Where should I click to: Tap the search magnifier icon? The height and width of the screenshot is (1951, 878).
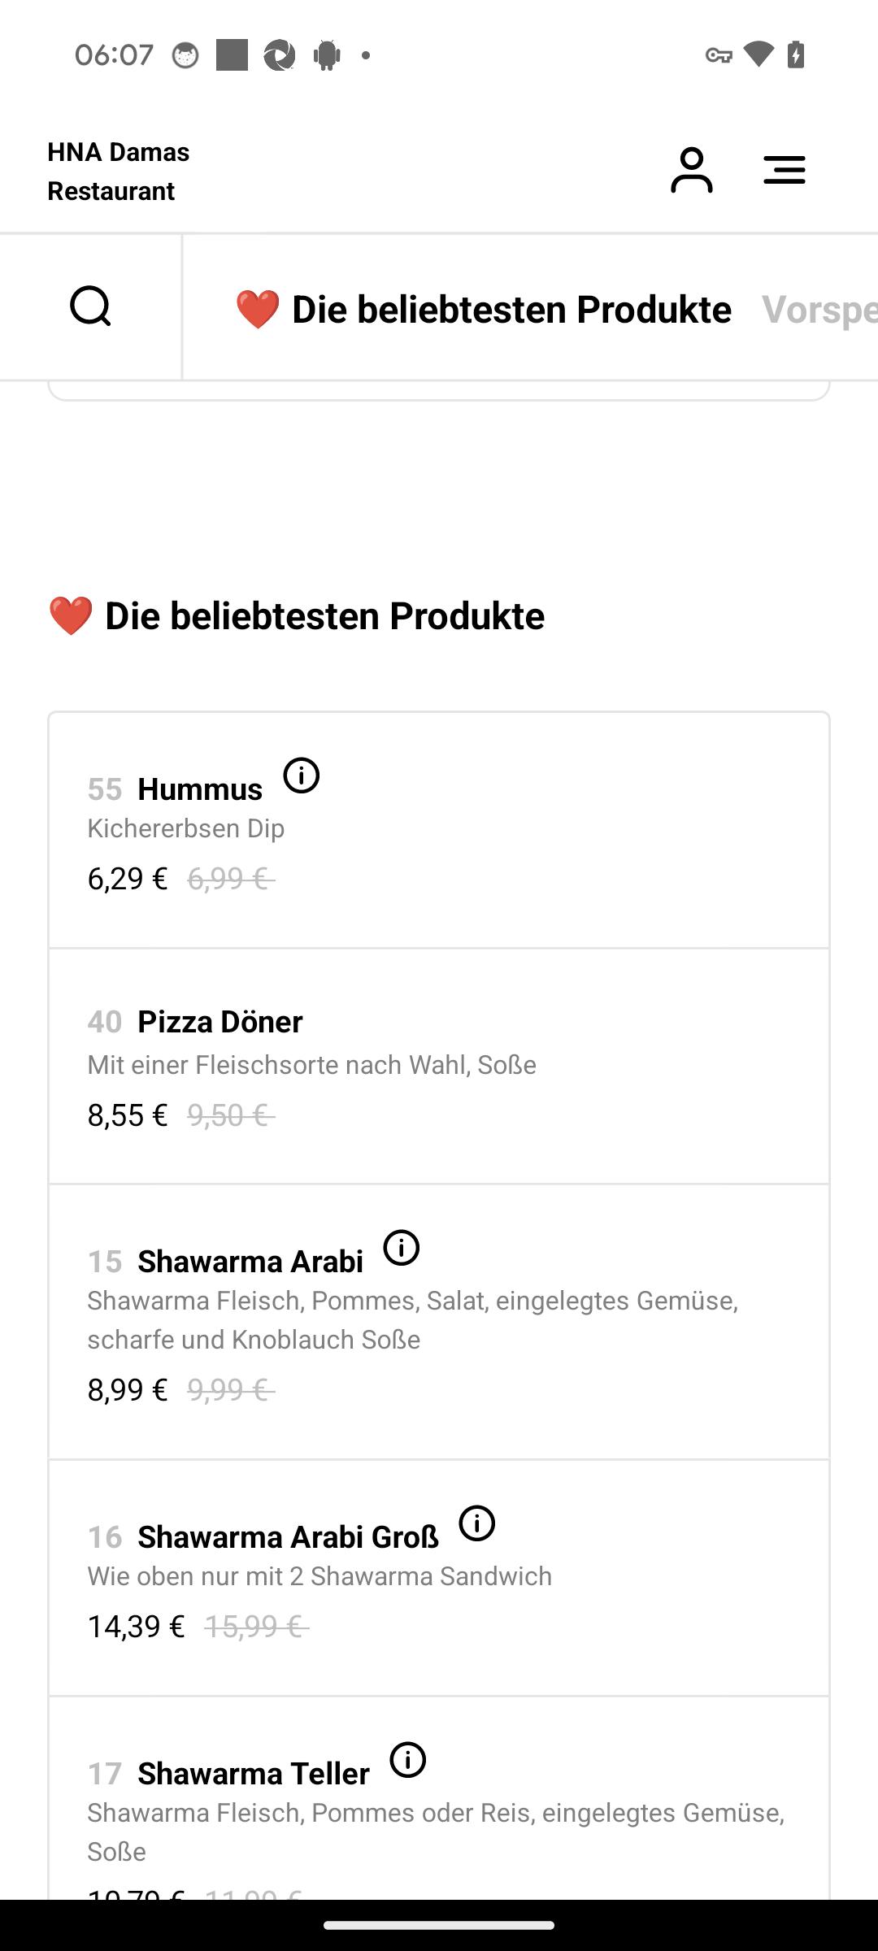pos(90,306)
